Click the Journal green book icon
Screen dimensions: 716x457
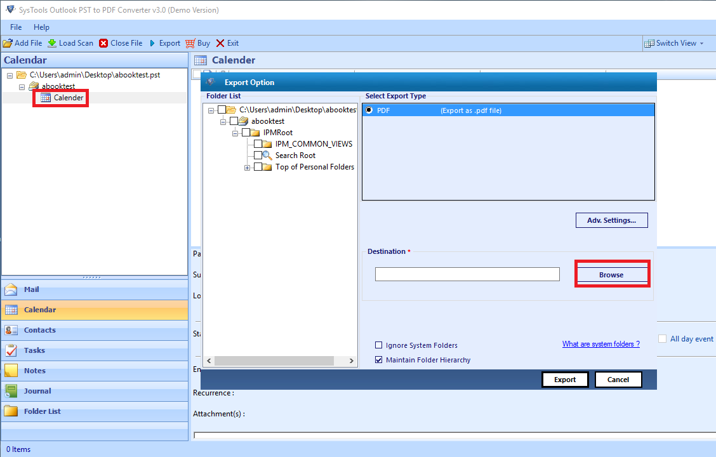pyautogui.click(x=11, y=391)
